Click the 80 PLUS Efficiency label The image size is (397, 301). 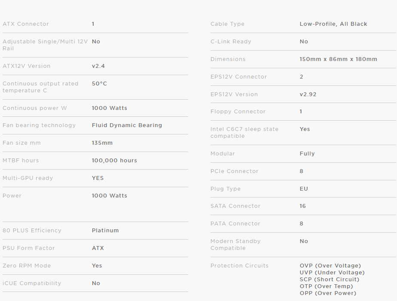pos(32,231)
